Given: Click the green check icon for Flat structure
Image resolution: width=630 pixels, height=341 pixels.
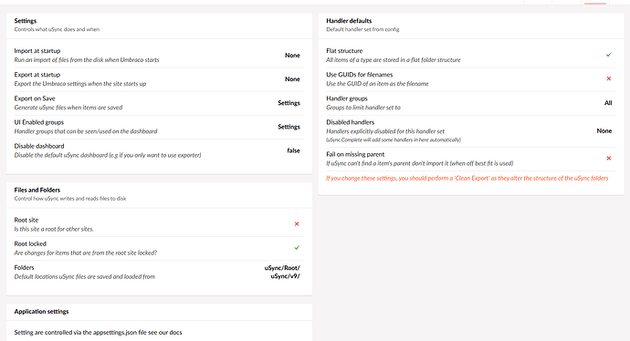Looking at the screenshot, I should (609, 55).
